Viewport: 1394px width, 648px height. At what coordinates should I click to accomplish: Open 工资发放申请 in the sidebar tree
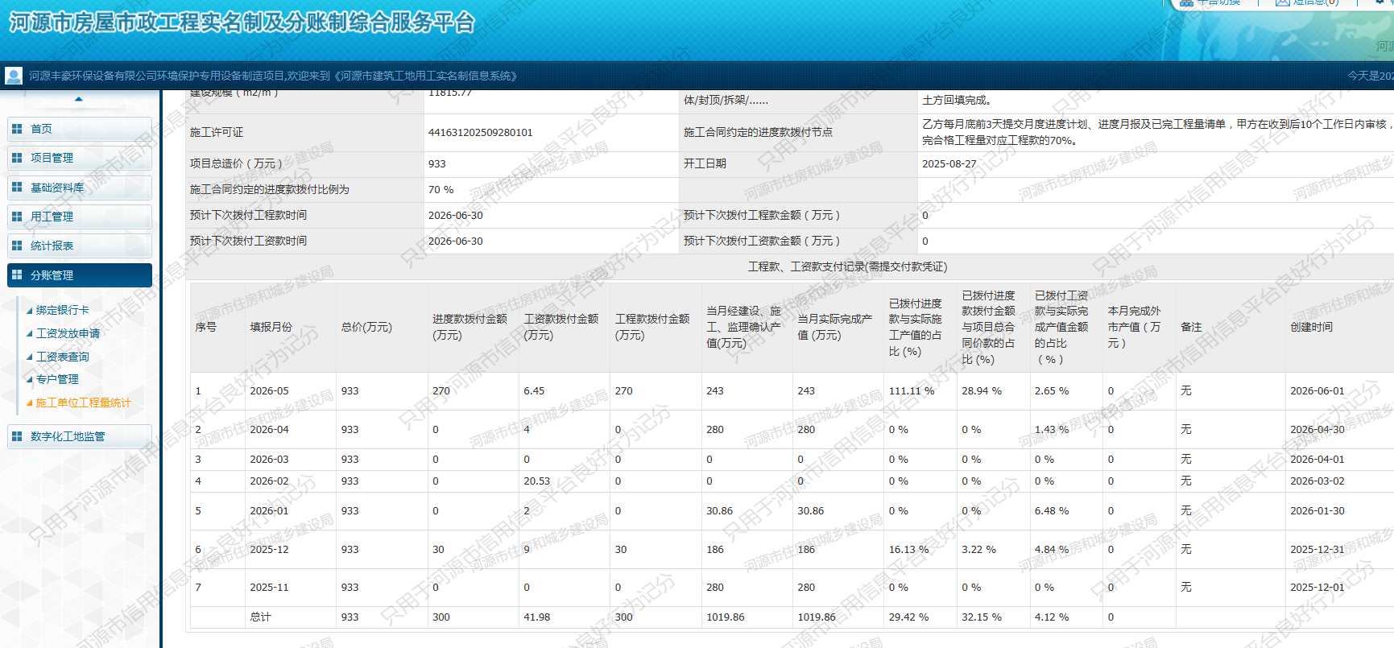point(68,333)
